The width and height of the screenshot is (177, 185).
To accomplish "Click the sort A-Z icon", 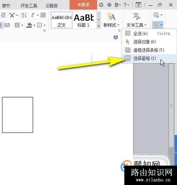I will [x=24, y=15].
